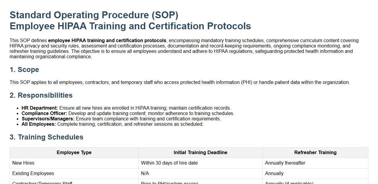Viewport: 378px width, 184px height.
Task: Select the "Existing Employees" table cell
Action: pyautogui.click(x=33, y=174)
